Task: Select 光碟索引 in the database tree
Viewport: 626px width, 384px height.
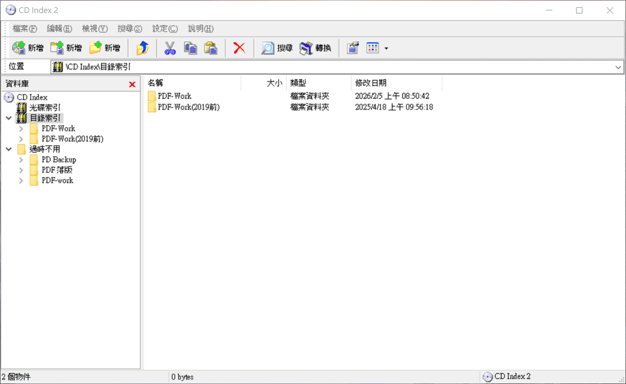Action: pyautogui.click(x=45, y=107)
